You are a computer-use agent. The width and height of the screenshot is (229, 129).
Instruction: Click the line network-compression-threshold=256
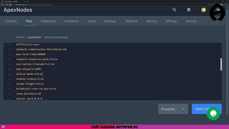click(x=42, y=49)
